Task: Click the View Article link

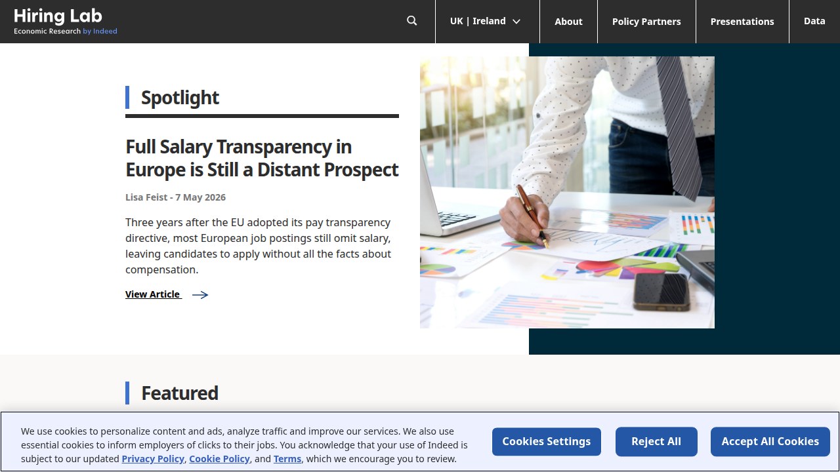Action: [153, 294]
